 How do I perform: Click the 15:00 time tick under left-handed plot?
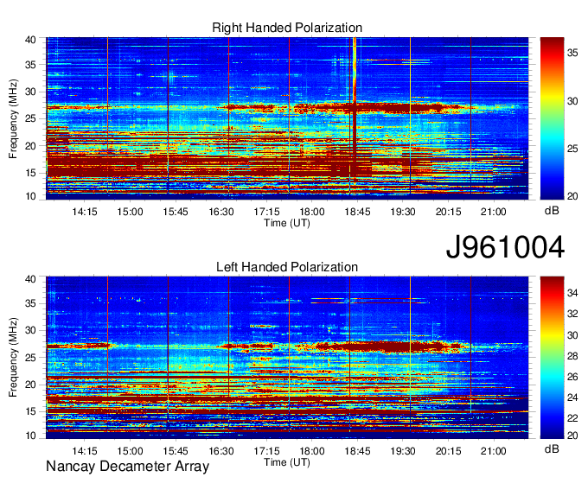click(x=130, y=451)
